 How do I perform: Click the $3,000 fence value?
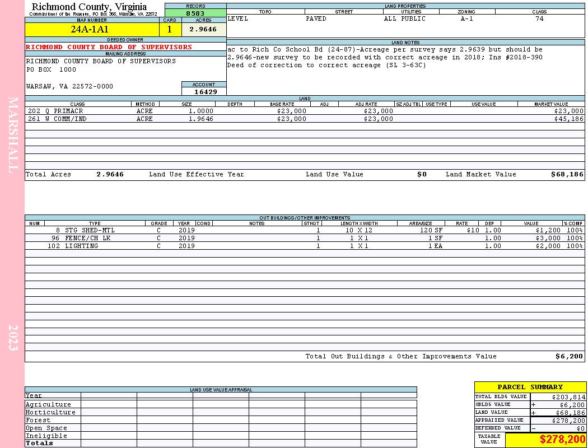548,238
